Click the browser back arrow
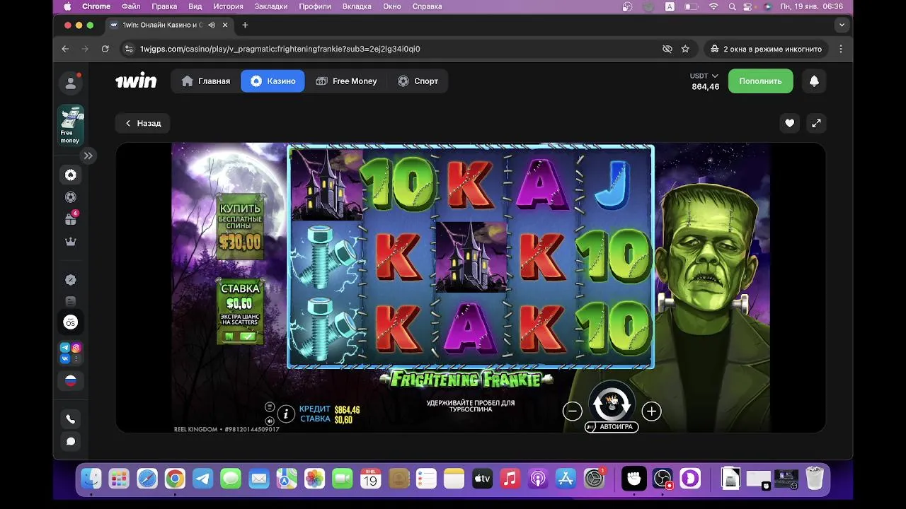The width and height of the screenshot is (906, 509). pos(65,49)
